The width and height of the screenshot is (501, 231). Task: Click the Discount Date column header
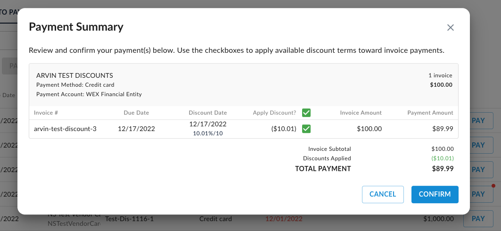[207, 113]
